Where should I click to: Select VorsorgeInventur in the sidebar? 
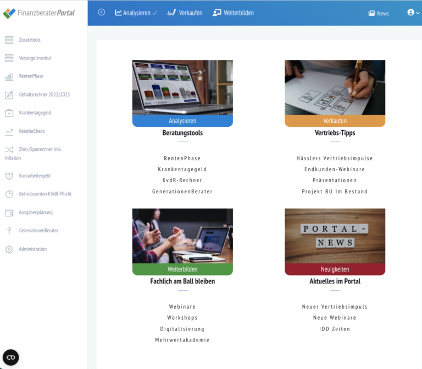35,58
